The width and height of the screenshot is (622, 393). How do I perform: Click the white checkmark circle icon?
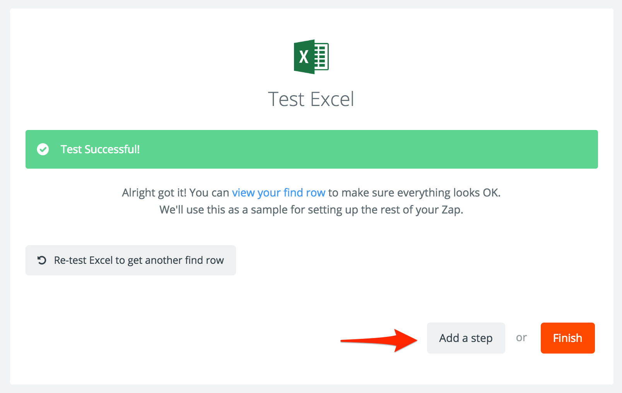pos(43,149)
